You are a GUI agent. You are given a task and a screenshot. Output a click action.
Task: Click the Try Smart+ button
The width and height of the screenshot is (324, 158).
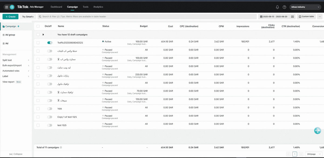click(28, 17)
